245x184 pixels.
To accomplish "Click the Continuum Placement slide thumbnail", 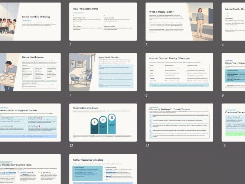I will 233,123.
